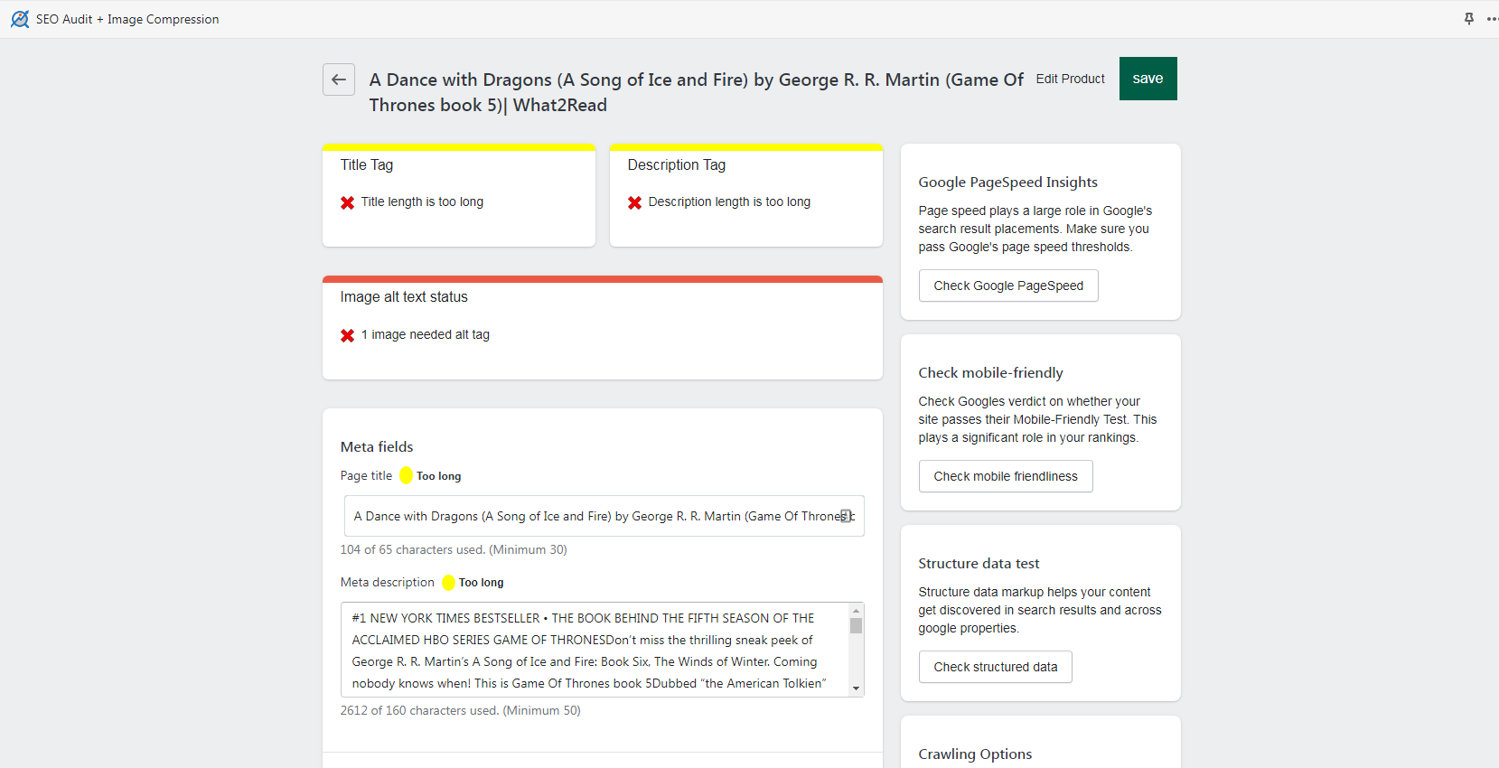Click the Too long label beside Page title
This screenshot has height=768, width=1499.
tap(438, 476)
